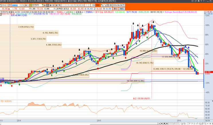Click the 전 button beside 주식
Screen dimensions: 213x125
coord(10,5)
